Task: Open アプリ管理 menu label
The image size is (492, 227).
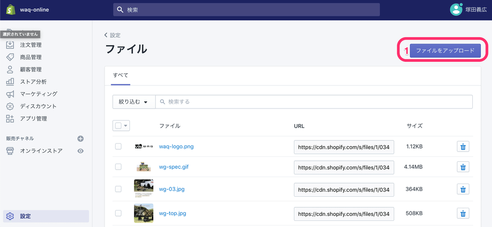Action: [34, 119]
